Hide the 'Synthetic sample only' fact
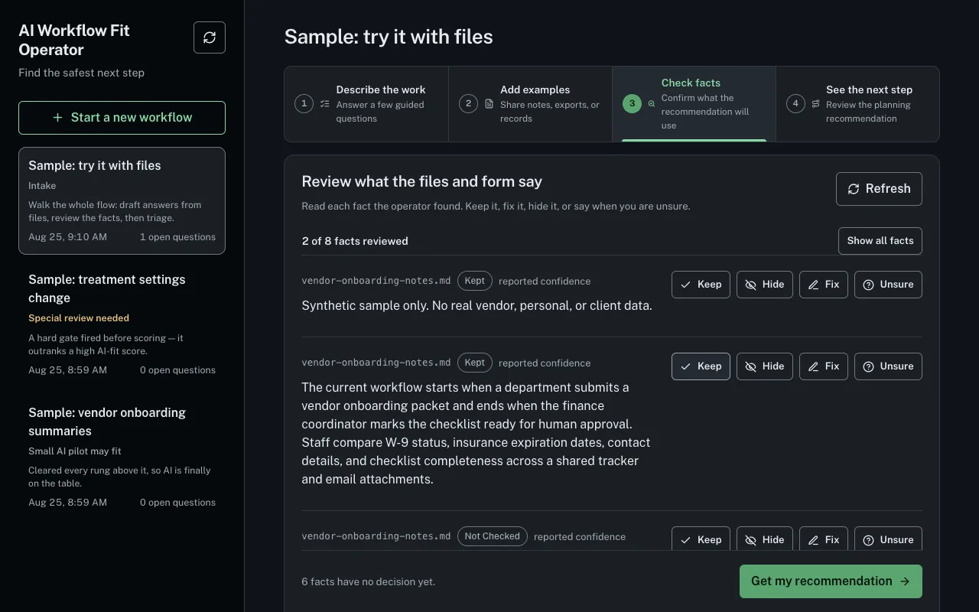Viewport: 979px width, 612px height. coord(765,285)
